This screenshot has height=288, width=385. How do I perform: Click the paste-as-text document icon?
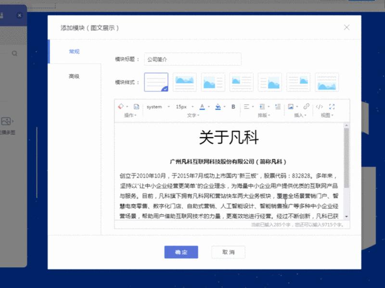tap(136, 107)
